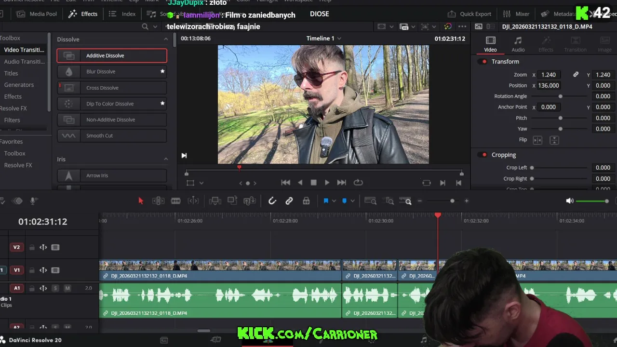Select Cross Dissolve transition
The height and width of the screenshot is (347, 617).
click(112, 88)
